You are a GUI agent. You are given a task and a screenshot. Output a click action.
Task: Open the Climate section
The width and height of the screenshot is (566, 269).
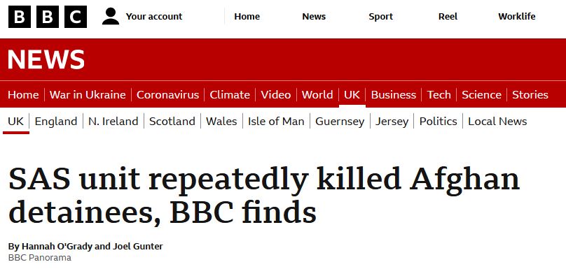(x=230, y=95)
